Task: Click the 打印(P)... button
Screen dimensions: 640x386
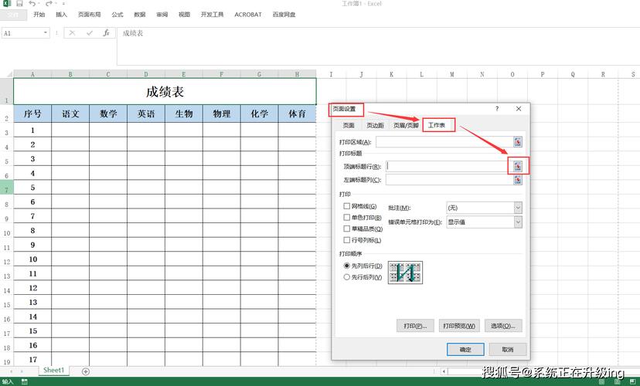Action: (415, 326)
